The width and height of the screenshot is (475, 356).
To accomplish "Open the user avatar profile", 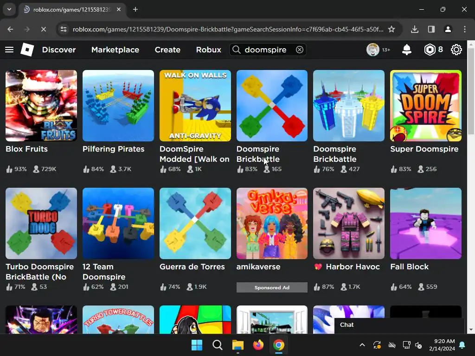I will tap(372, 50).
